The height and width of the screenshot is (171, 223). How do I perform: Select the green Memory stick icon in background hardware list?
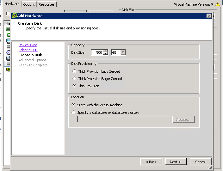(8, 29)
